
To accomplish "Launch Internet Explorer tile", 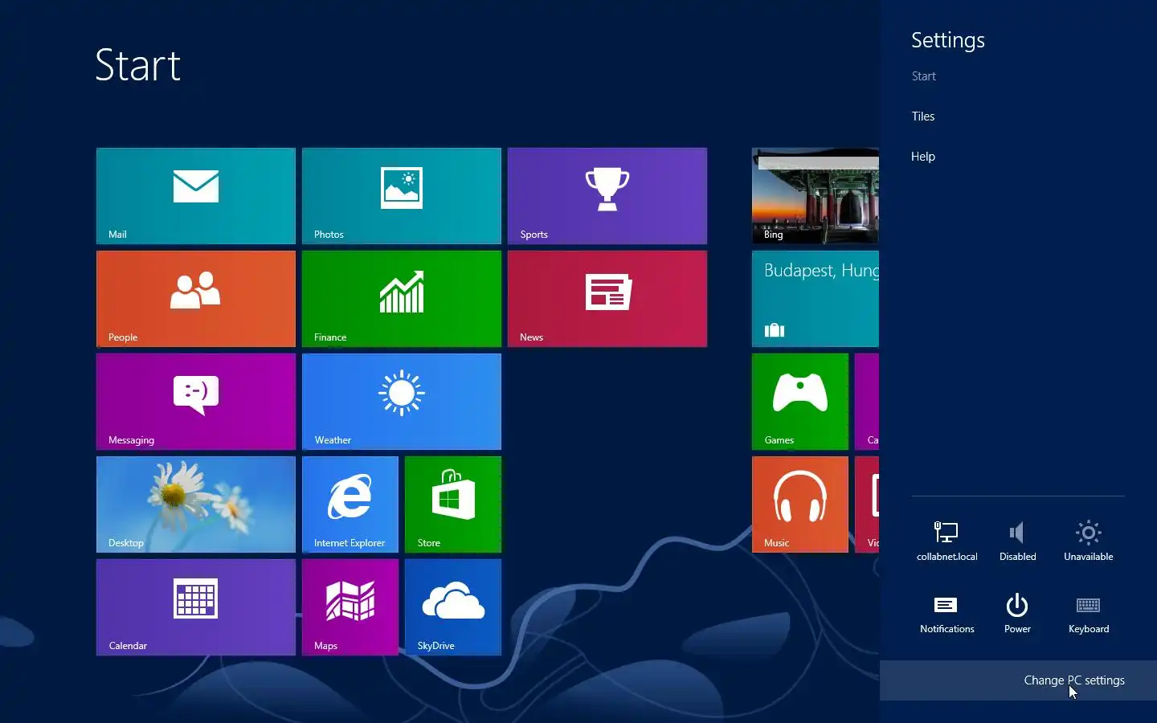I will pos(350,504).
